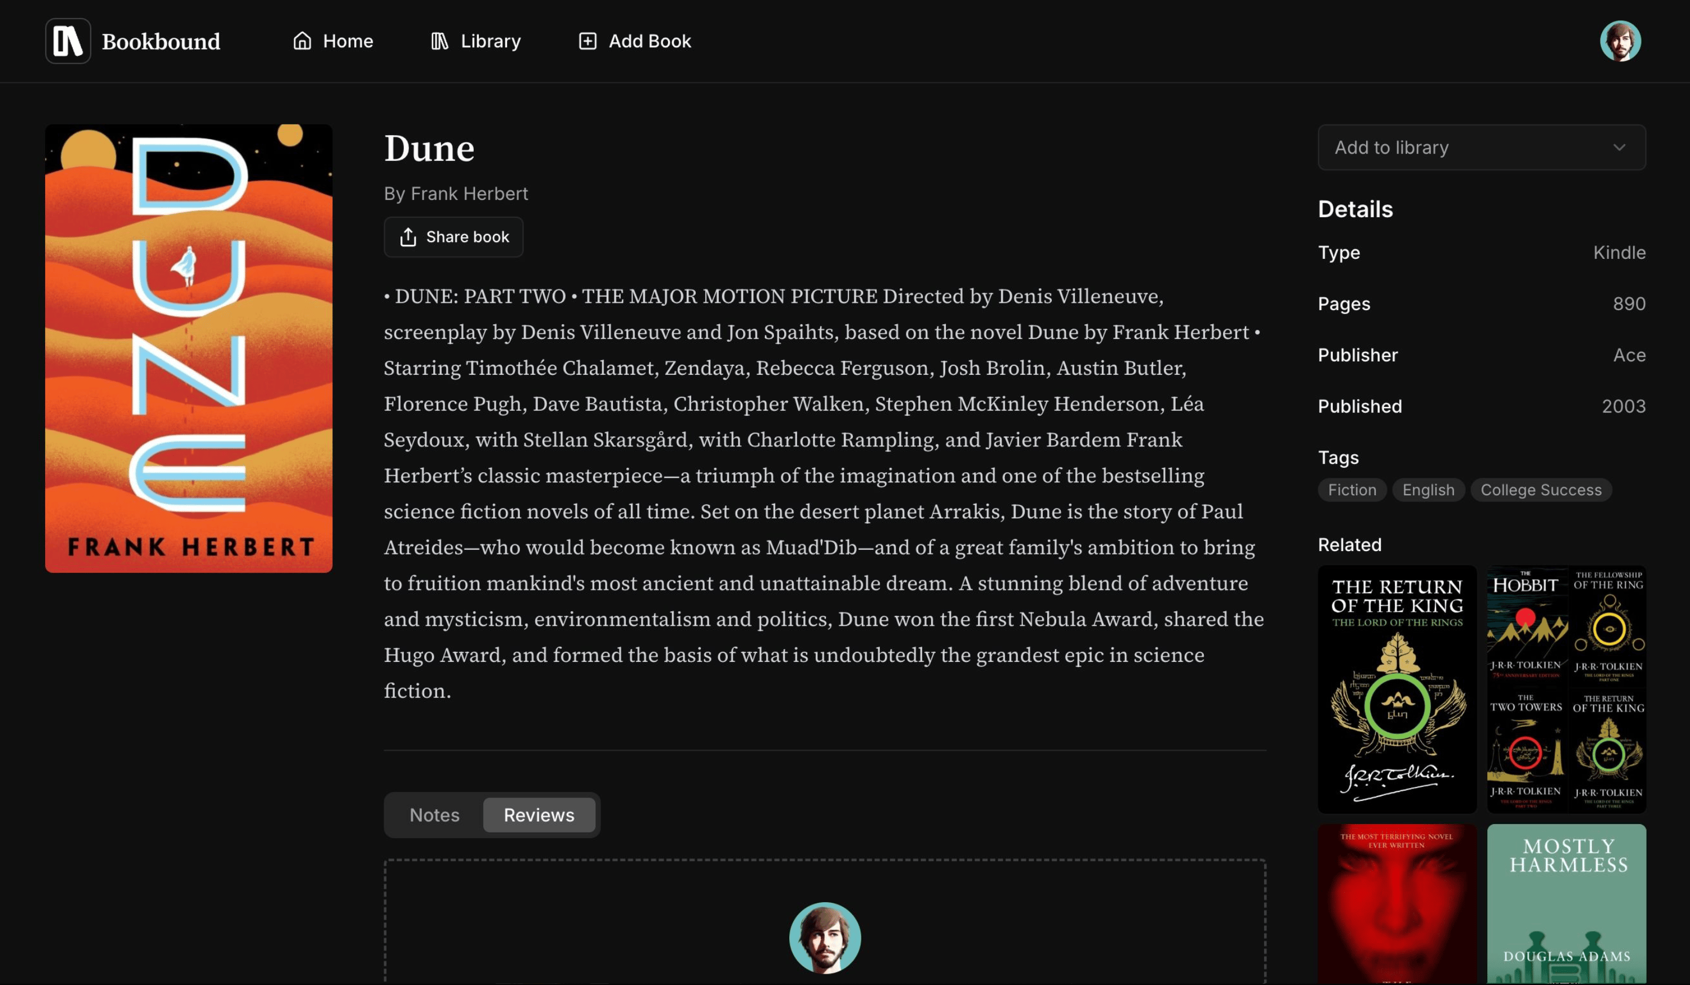This screenshot has height=985, width=1690.
Task: Click the English tag
Action: (1429, 490)
